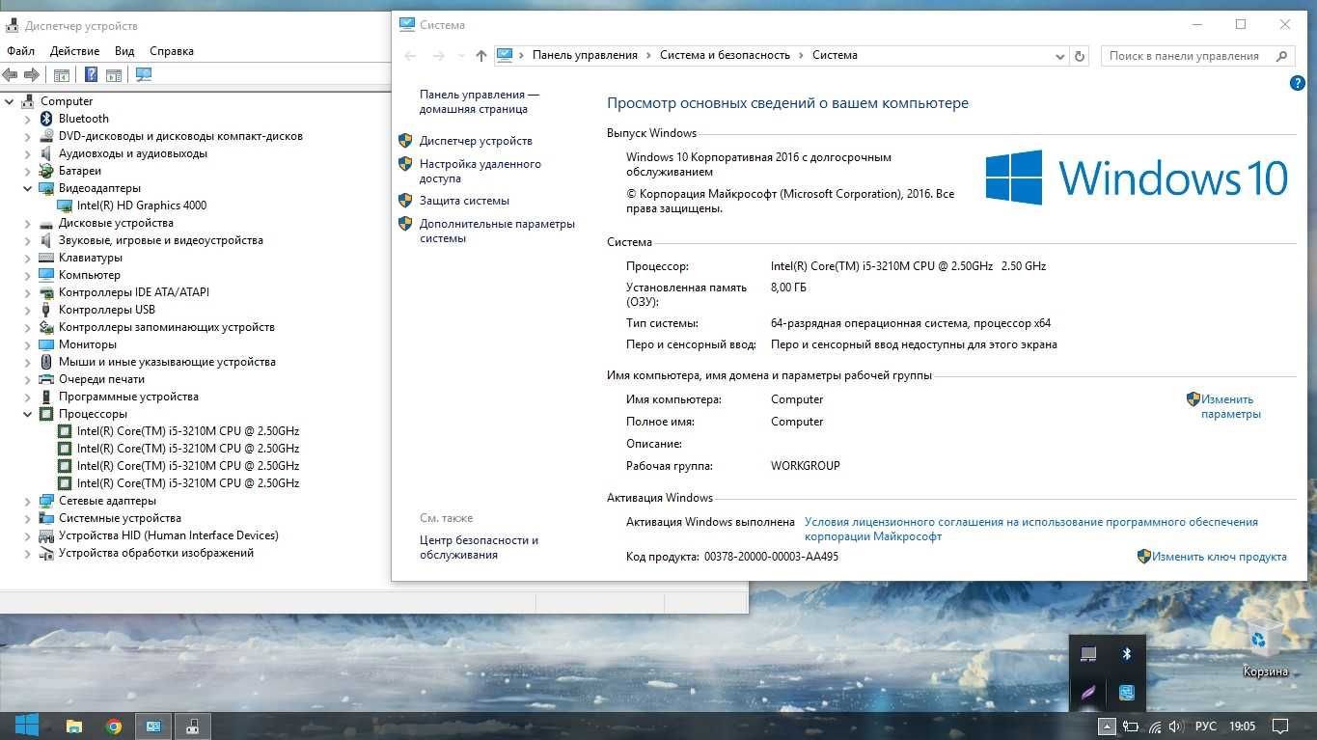Open Центр безопасности и обслуживания link

point(479,547)
